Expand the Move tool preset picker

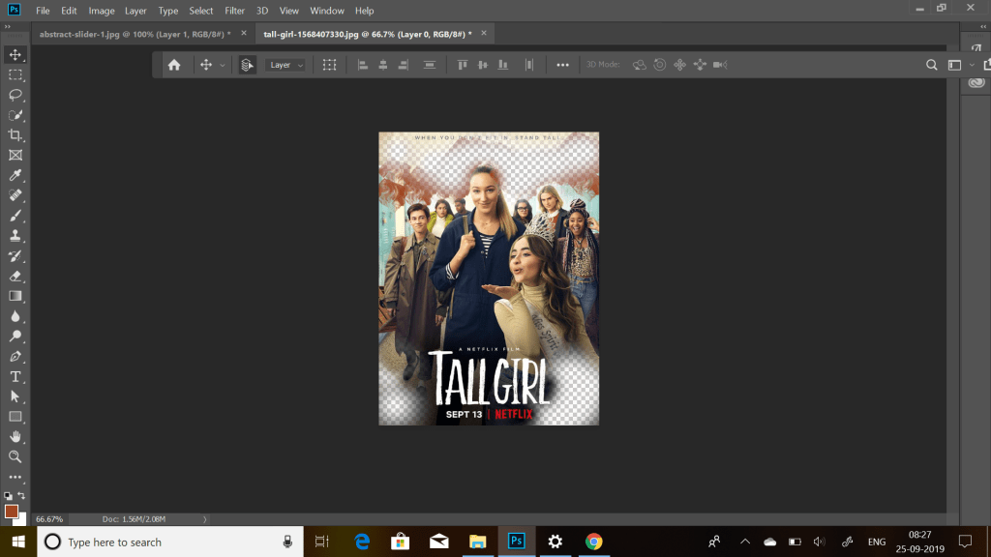tap(223, 65)
